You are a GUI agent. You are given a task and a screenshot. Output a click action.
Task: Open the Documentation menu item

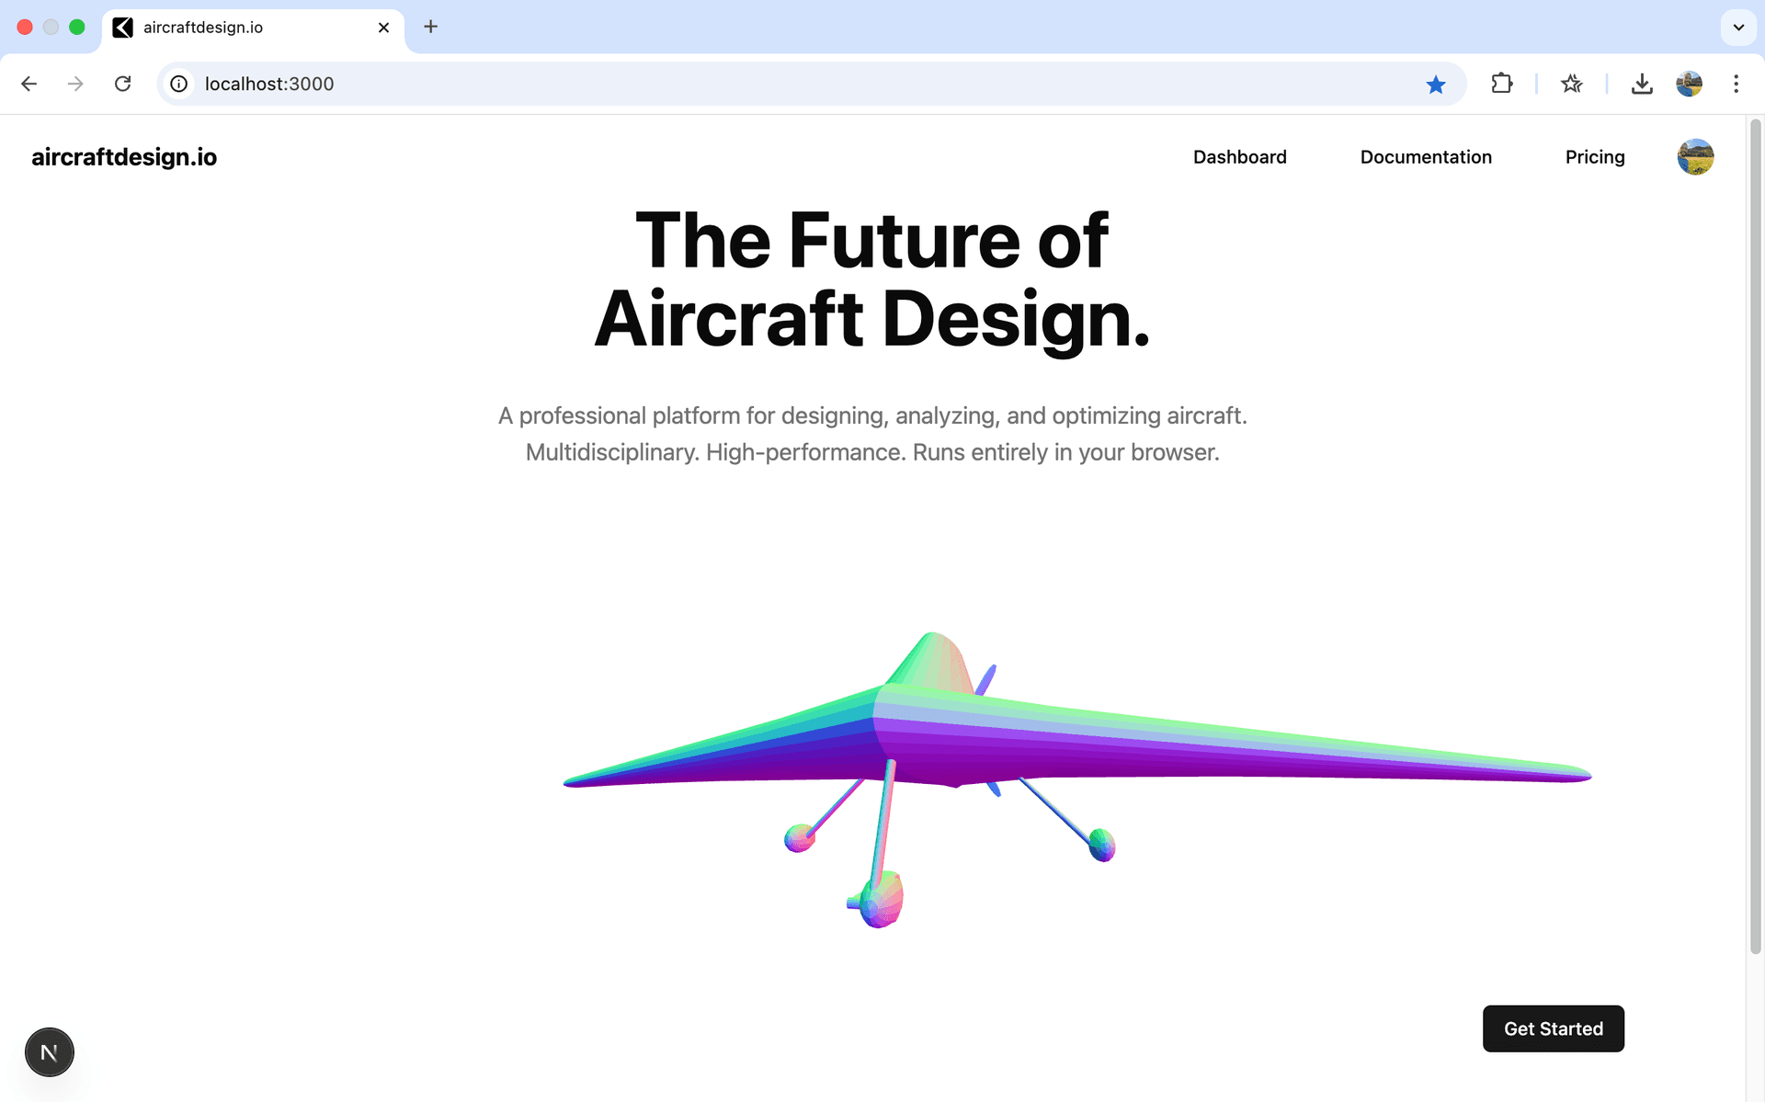[x=1426, y=157]
